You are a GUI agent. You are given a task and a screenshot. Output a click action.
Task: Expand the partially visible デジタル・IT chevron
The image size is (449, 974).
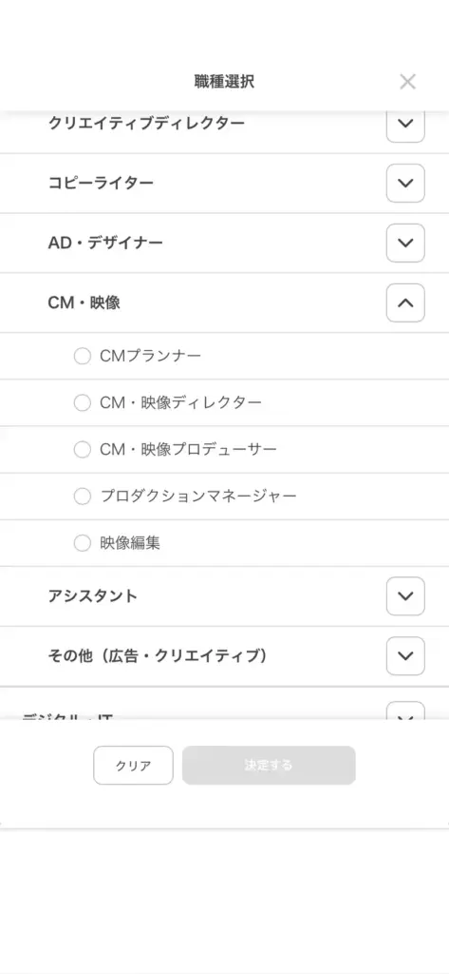click(x=405, y=711)
